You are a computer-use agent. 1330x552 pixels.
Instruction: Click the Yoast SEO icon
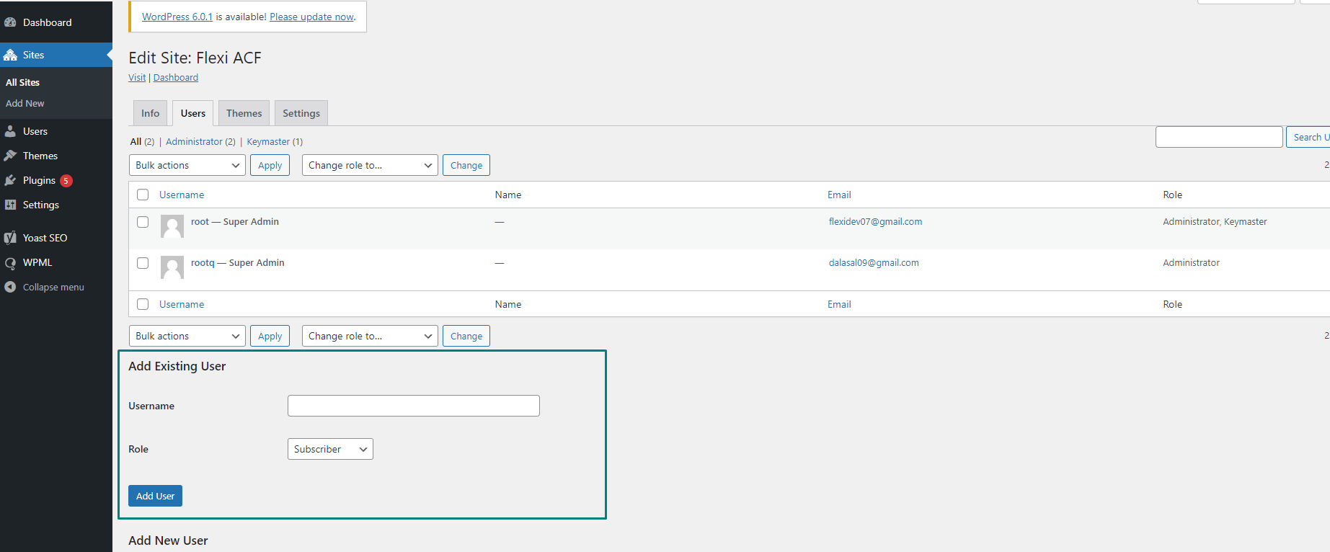pyautogui.click(x=10, y=238)
